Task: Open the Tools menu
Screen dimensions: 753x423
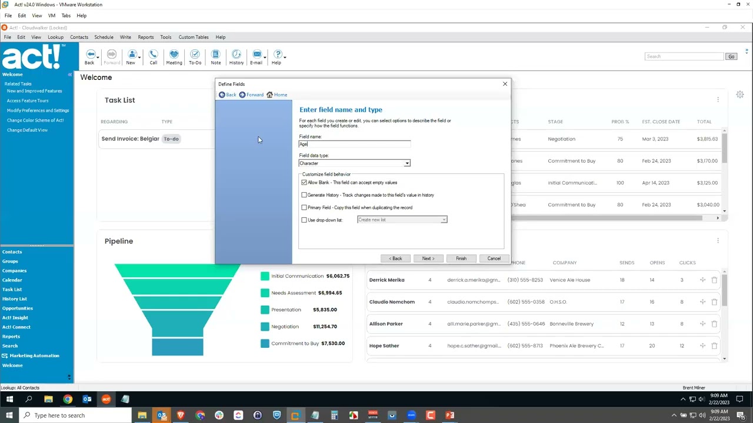Action: point(166,37)
